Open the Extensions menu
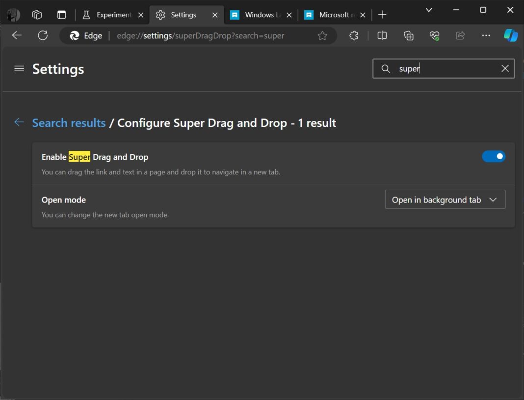The height and width of the screenshot is (400, 524). click(x=353, y=35)
